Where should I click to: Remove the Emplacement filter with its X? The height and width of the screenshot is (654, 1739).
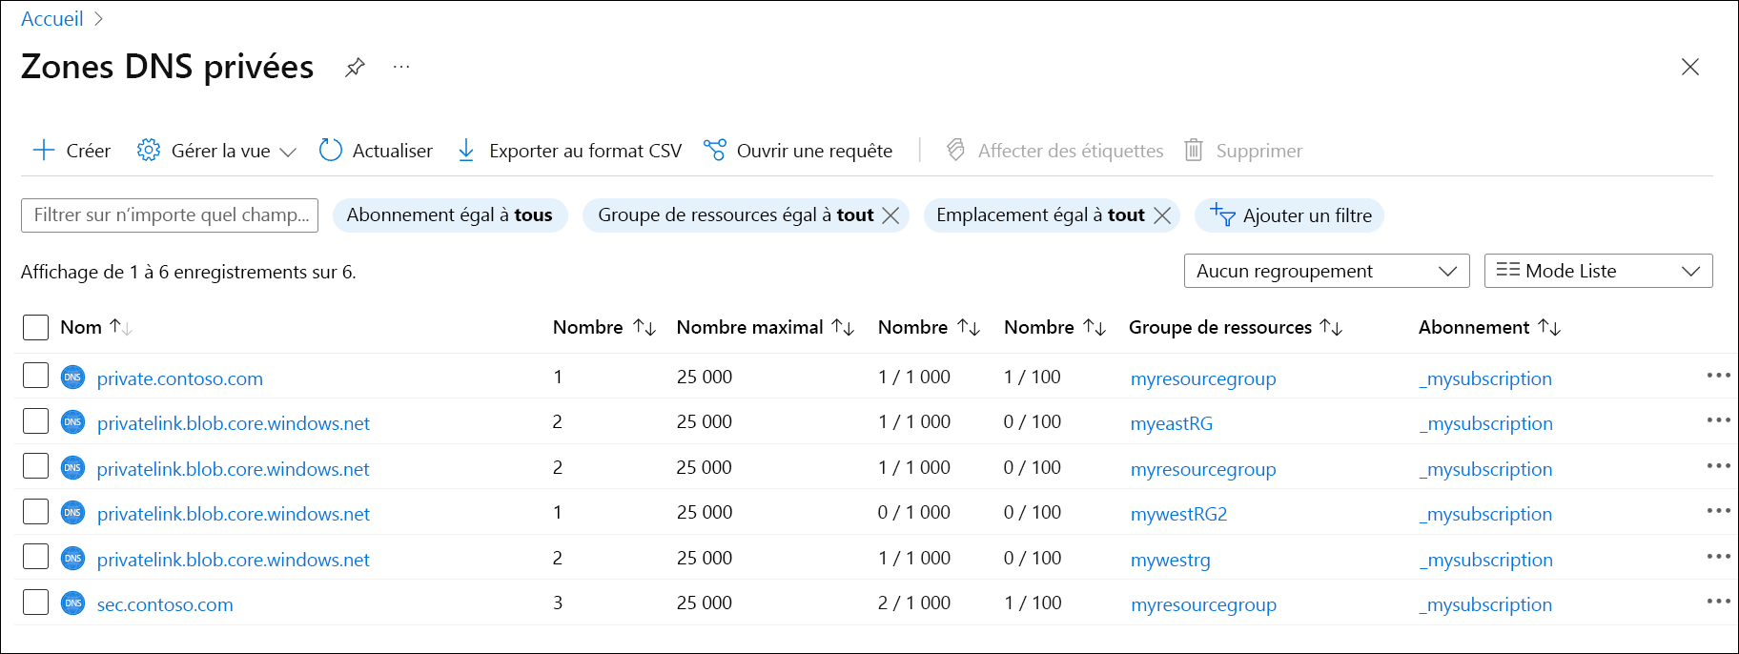tap(1162, 215)
